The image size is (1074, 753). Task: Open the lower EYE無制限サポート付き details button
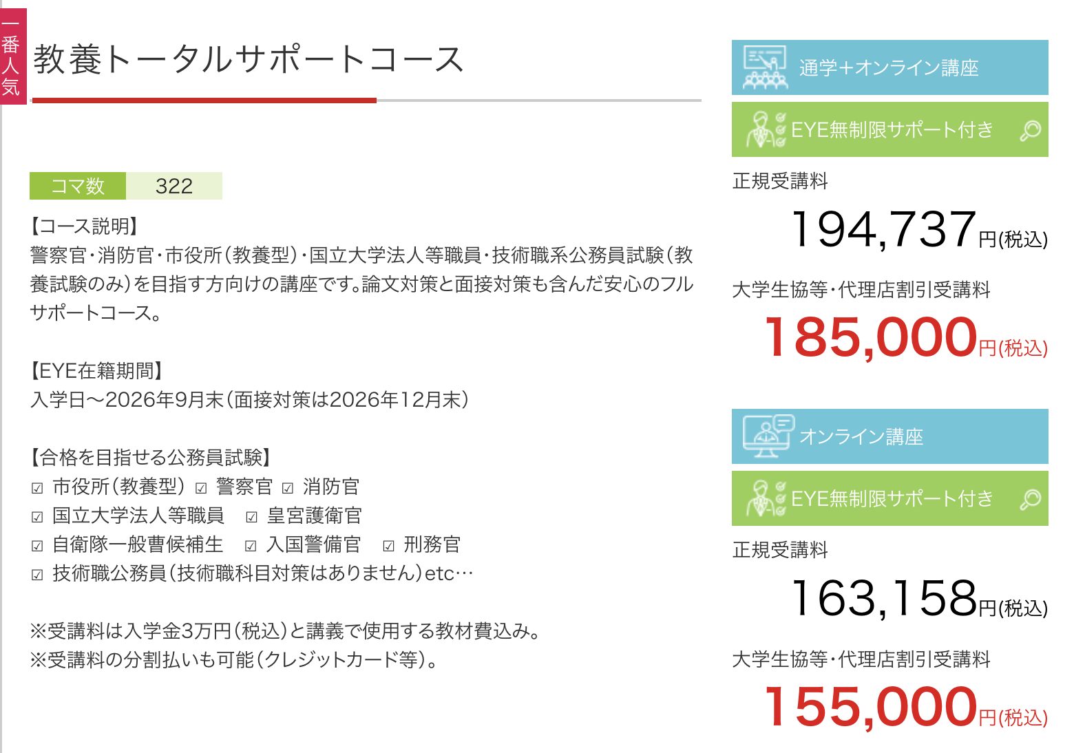coord(889,498)
